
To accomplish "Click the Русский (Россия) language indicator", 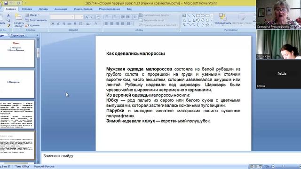I will tap(44, 167).
